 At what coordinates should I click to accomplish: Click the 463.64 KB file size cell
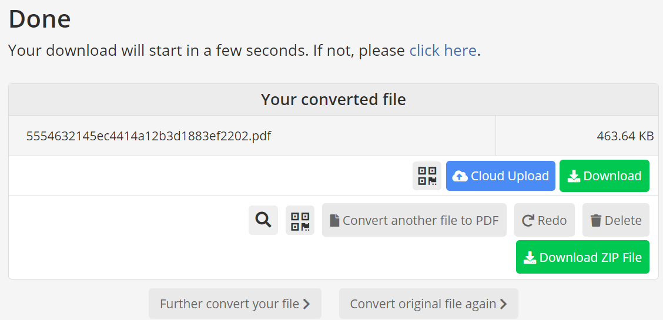[x=625, y=136]
